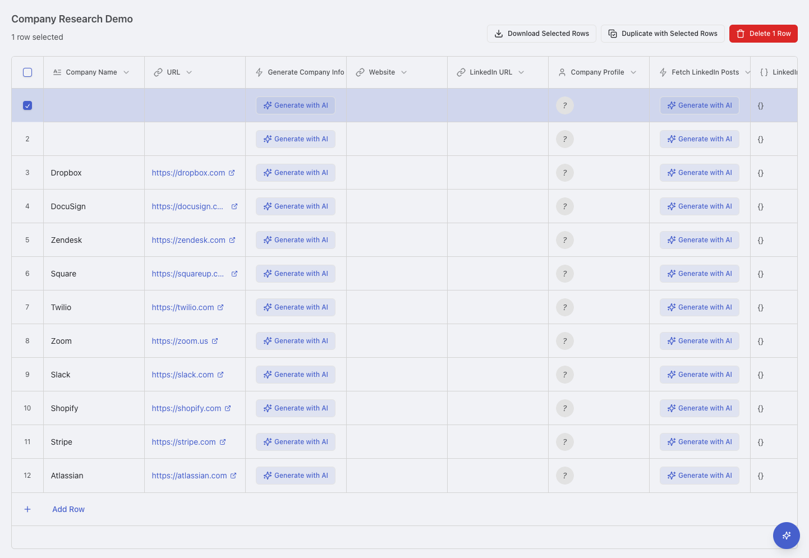Open Slack URL external link icon
Image resolution: width=809 pixels, height=558 pixels.
coord(220,375)
